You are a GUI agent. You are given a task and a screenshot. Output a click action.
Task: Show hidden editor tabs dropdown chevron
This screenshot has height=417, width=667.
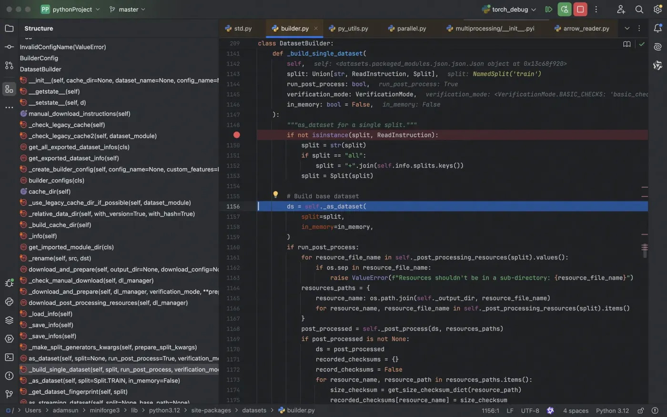click(x=627, y=29)
